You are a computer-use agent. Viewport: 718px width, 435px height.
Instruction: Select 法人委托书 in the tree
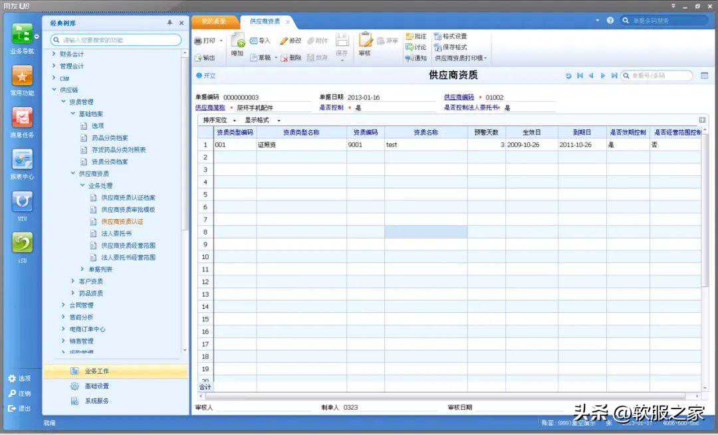(116, 234)
